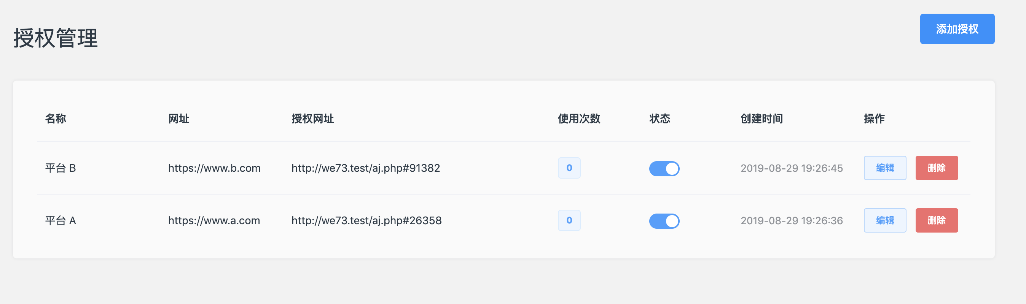Click the 添加授权 button

[x=957, y=29]
